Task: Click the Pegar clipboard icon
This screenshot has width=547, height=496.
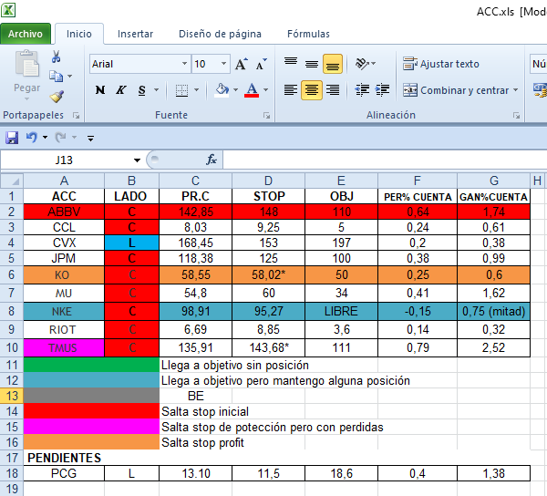Action: click(x=26, y=64)
